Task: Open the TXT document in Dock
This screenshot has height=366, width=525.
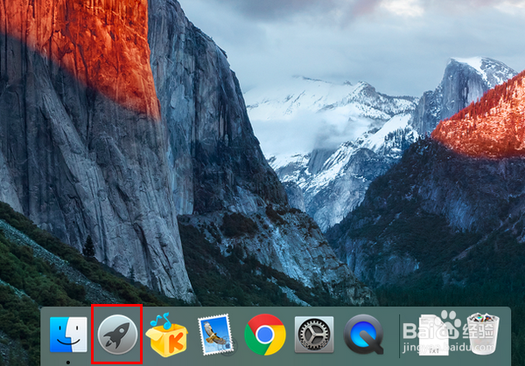Action: point(434,335)
